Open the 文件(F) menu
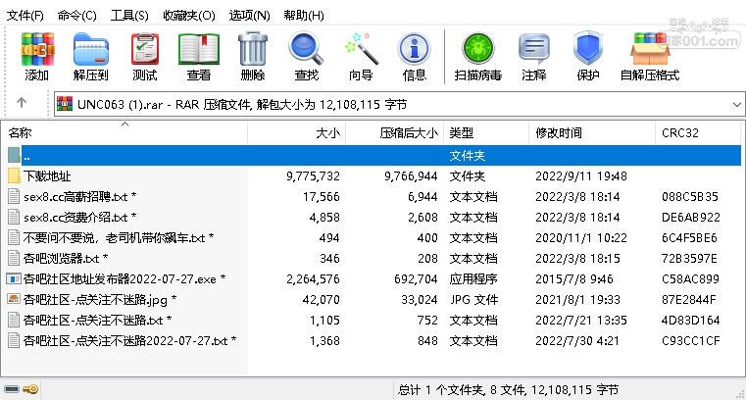 25,16
